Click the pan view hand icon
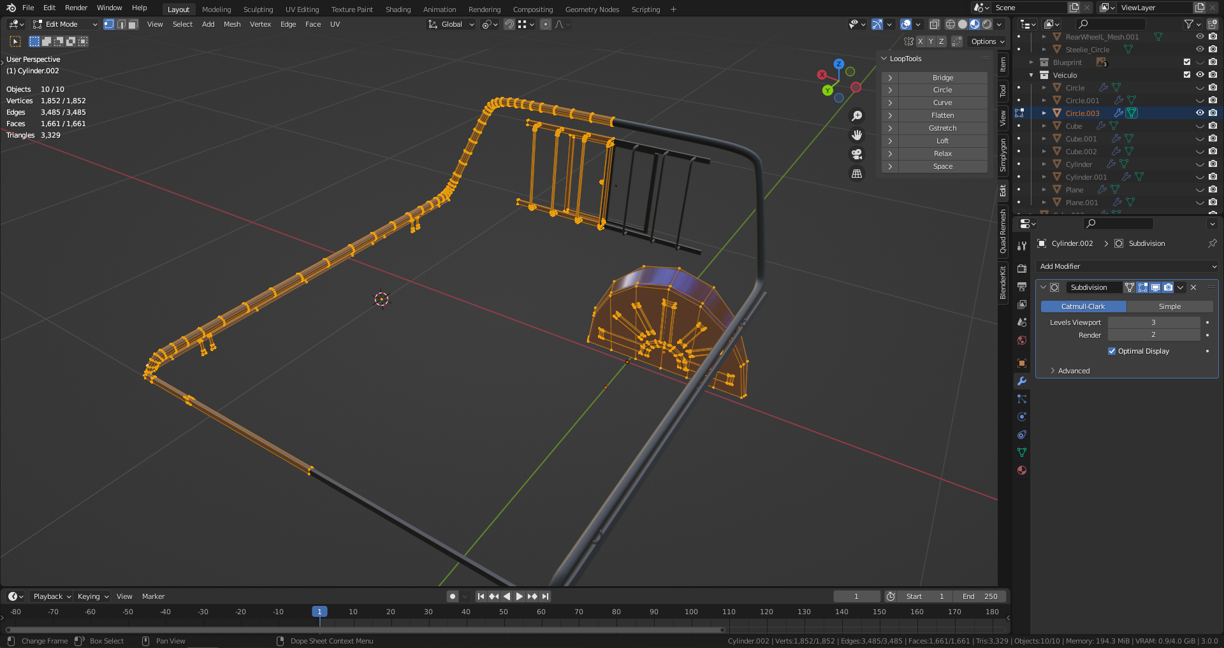Viewport: 1224px width, 648px height. click(857, 135)
